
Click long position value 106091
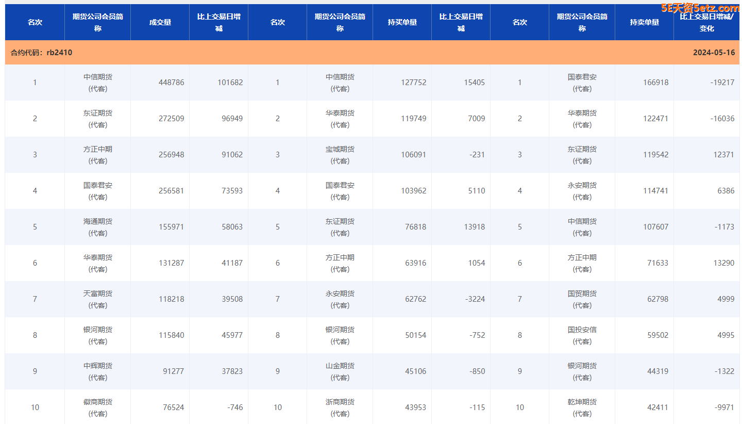tap(413, 155)
